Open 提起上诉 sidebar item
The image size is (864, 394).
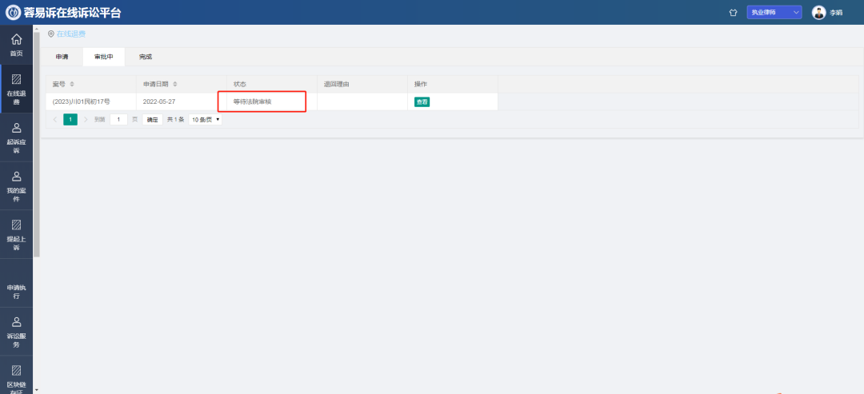(17, 234)
